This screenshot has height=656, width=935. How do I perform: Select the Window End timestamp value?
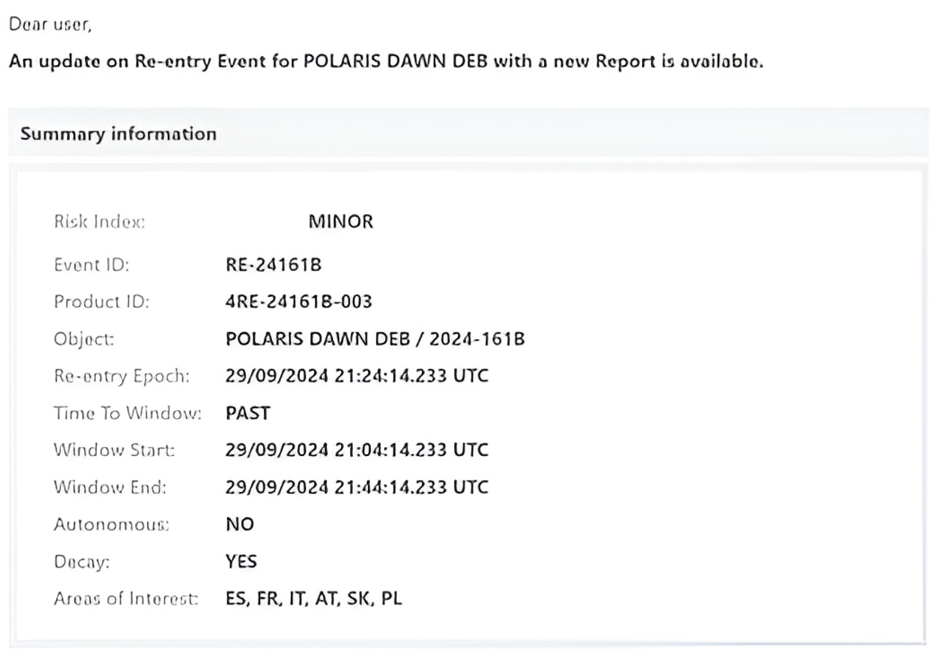pyautogui.click(x=357, y=487)
